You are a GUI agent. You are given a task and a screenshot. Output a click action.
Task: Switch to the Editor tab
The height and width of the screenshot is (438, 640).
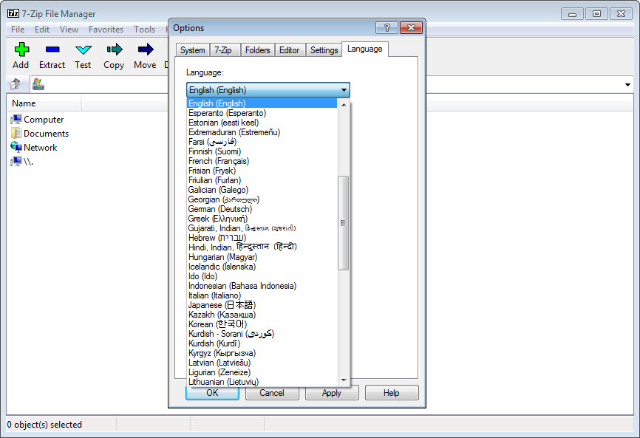[x=290, y=49]
